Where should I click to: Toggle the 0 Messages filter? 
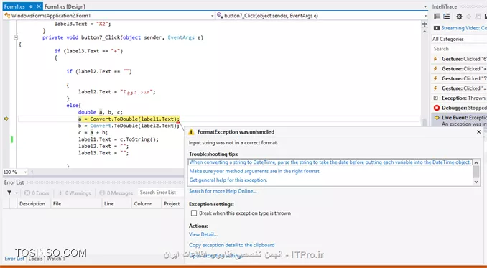tap(116, 193)
